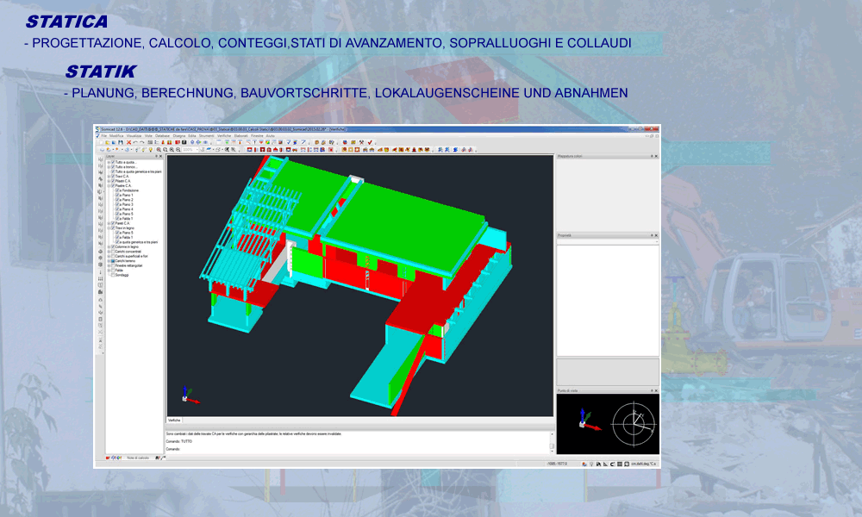Select the 'Carichi terreno' layer row
The height and width of the screenshot is (517, 862).
(x=127, y=261)
